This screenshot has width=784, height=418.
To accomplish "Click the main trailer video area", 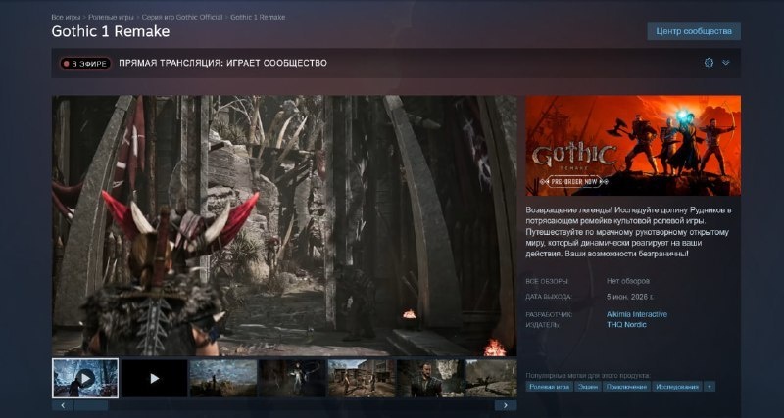I will (x=284, y=226).
